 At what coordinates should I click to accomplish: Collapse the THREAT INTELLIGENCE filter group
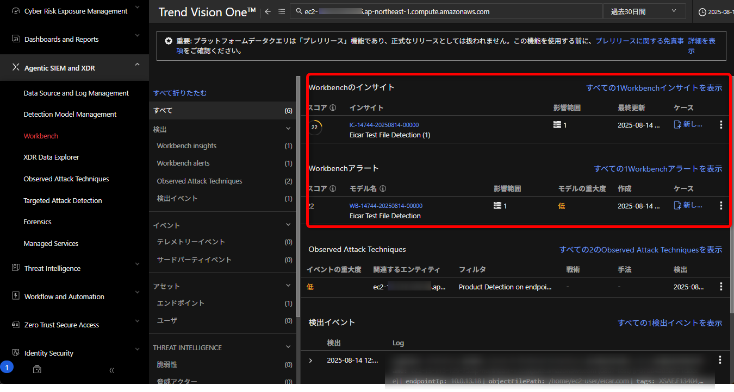tap(288, 346)
